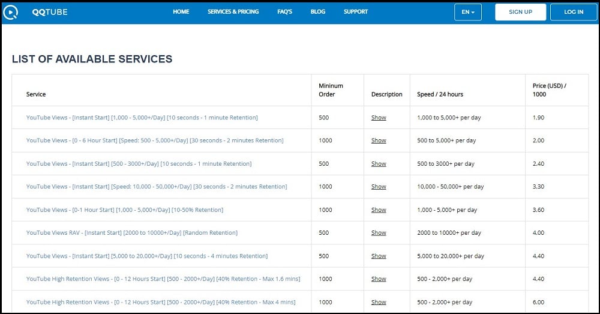Viewport: 600px width, 314px height.
Task: Show description for the 2.00 priced service
Action: [379, 140]
